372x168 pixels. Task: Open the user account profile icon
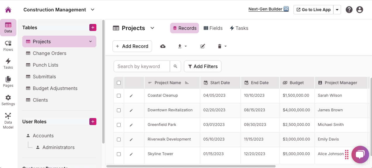point(360,10)
